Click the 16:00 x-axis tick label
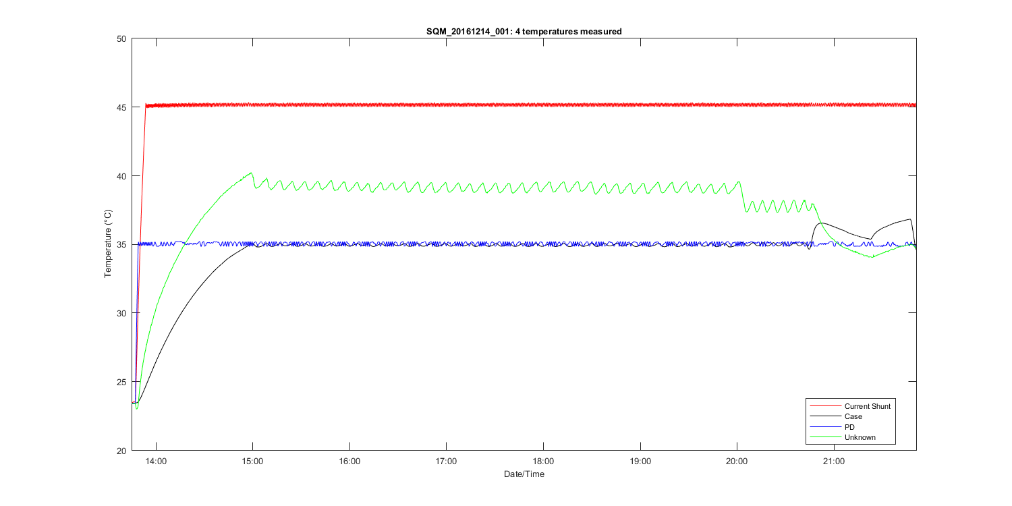Image resolution: width=1012 pixels, height=506 pixels. pos(349,461)
